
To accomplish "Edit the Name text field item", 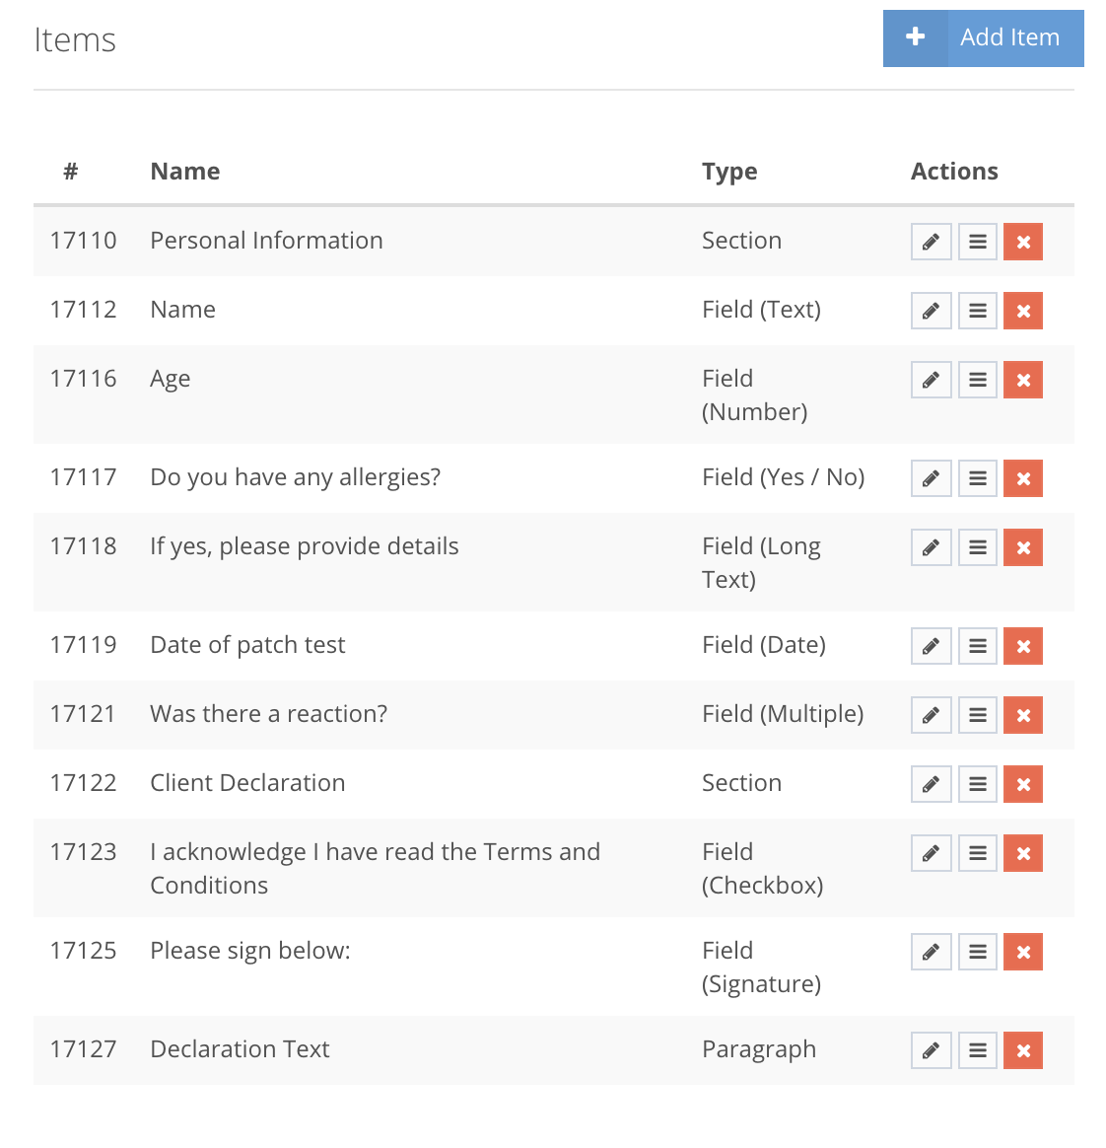I will [x=931, y=311].
